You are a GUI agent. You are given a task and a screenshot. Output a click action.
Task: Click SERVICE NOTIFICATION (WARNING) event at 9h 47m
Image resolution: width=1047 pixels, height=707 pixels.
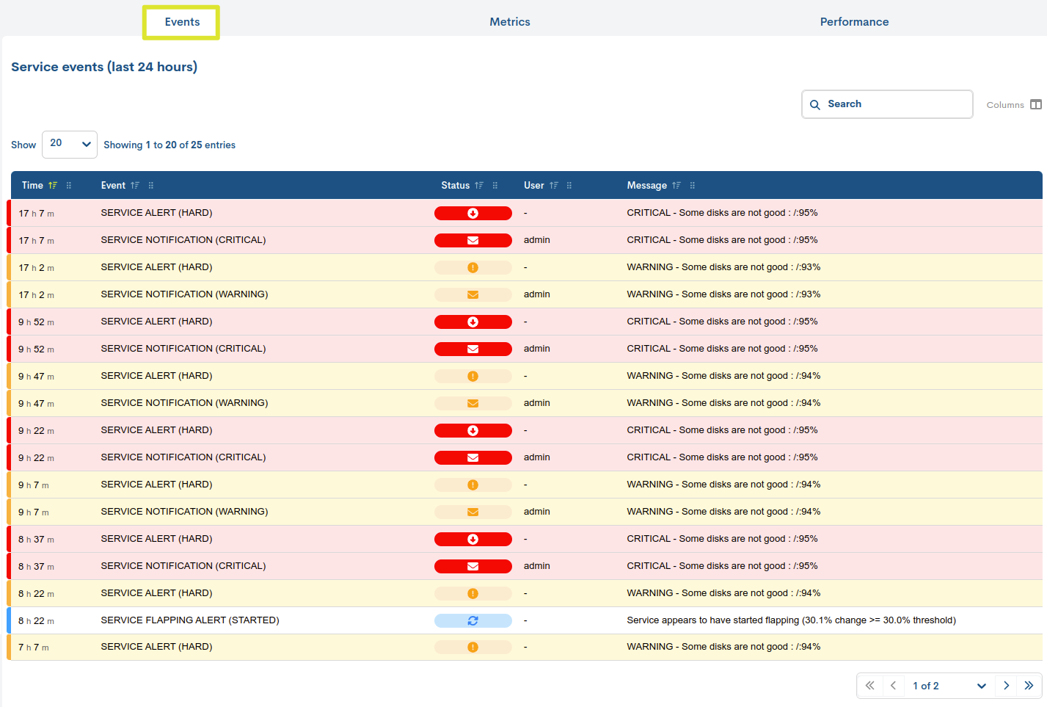[x=184, y=403]
